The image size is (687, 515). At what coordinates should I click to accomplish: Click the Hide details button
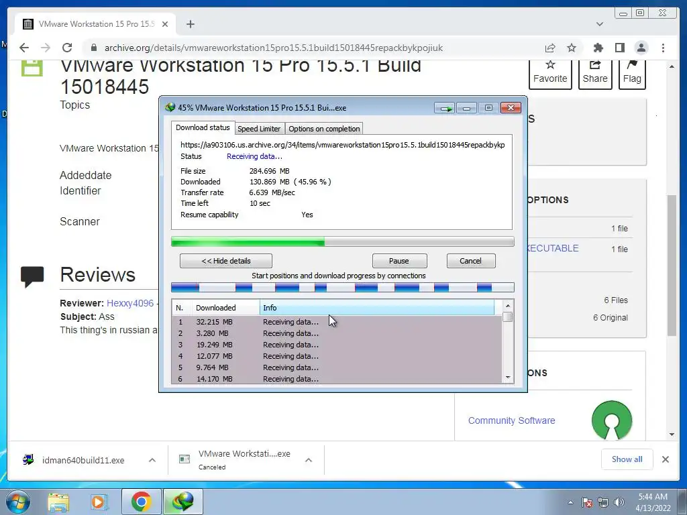(x=226, y=261)
